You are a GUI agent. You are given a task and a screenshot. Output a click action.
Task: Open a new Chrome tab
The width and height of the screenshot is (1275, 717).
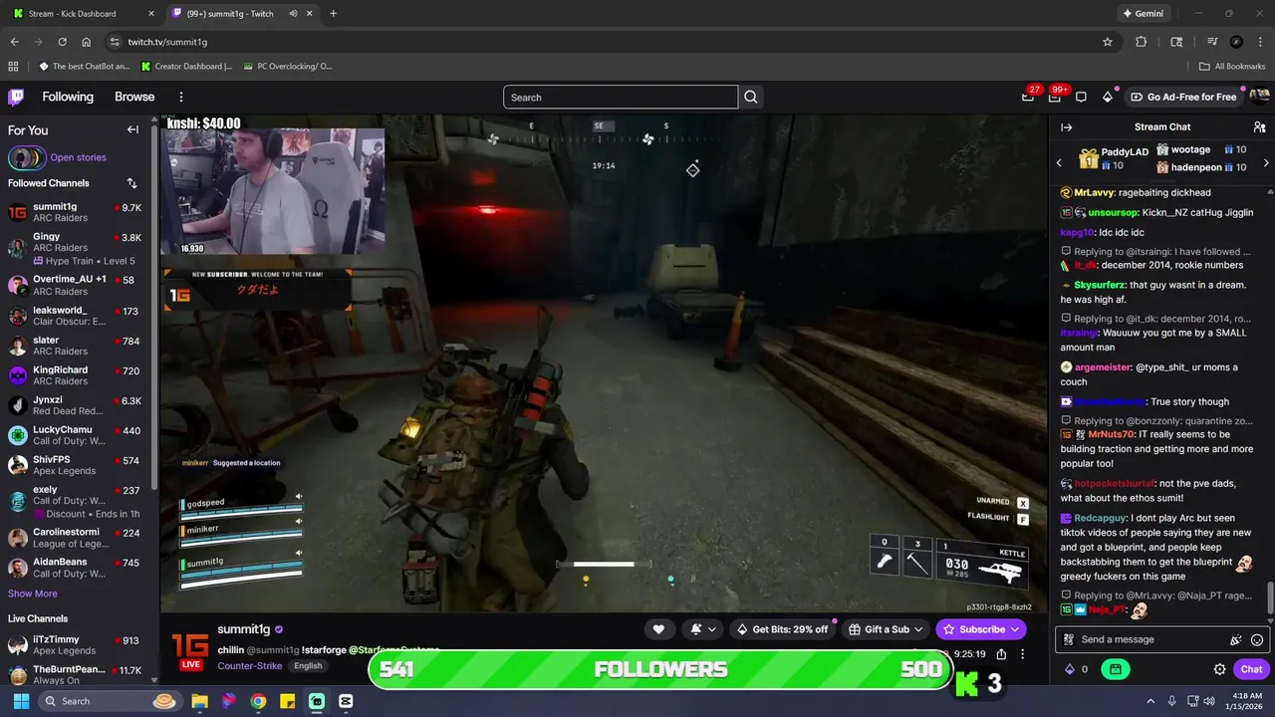pos(333,14)
